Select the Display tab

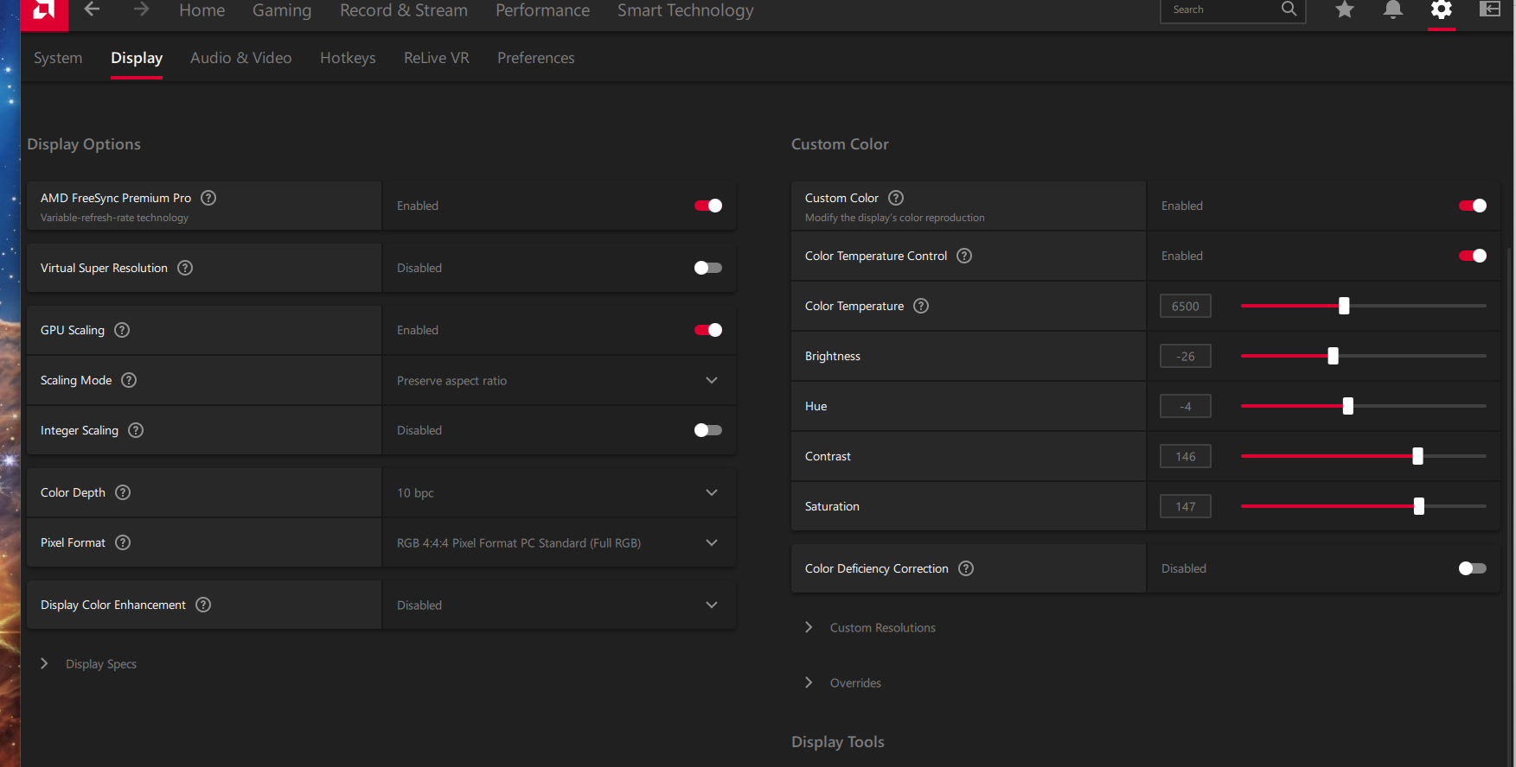[137, 58]
